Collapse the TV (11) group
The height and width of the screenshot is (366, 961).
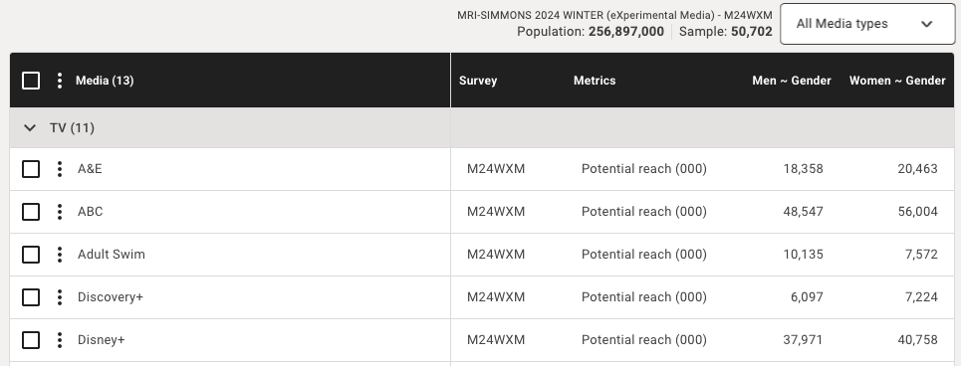point(30,128)
